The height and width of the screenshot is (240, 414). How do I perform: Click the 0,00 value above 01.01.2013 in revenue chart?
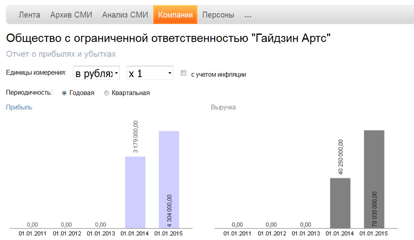(x=305, y=225)
